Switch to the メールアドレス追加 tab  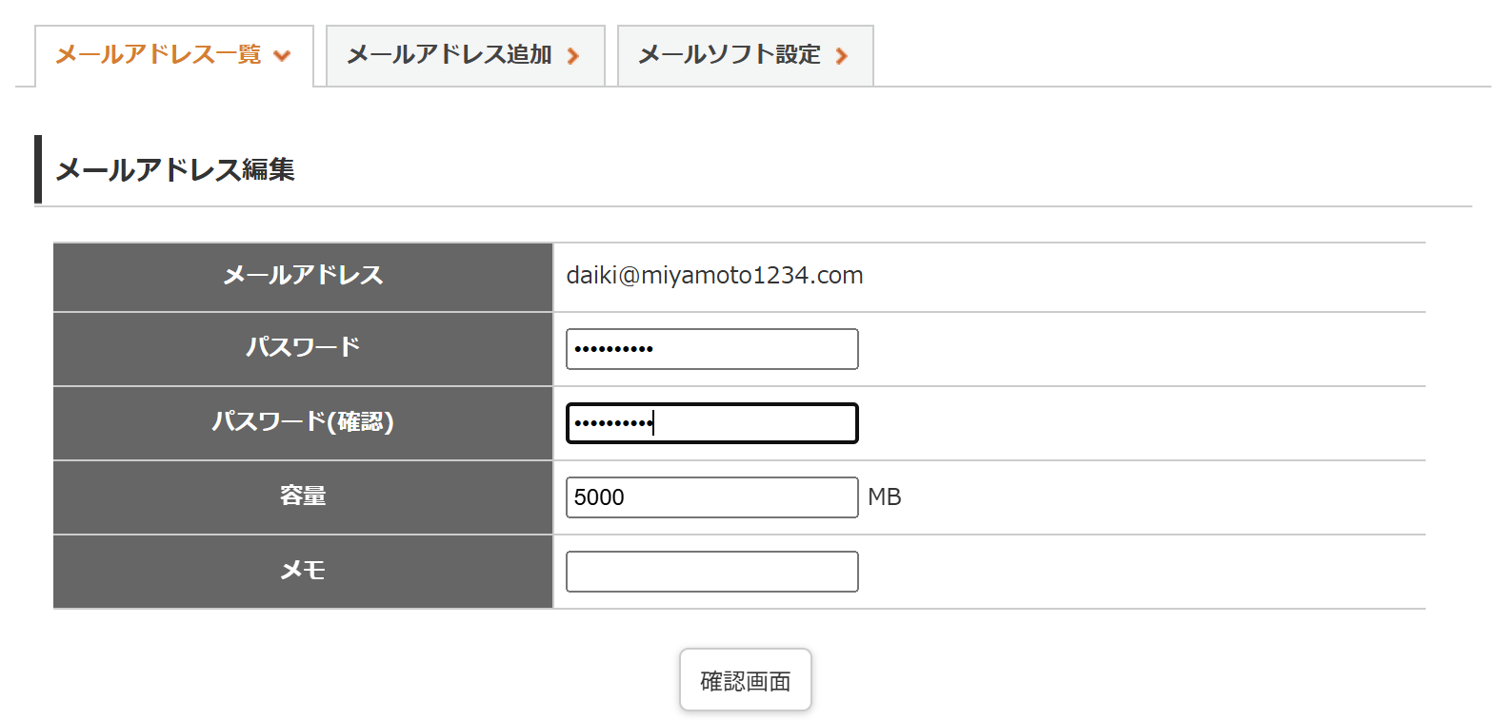coord(450,55)
